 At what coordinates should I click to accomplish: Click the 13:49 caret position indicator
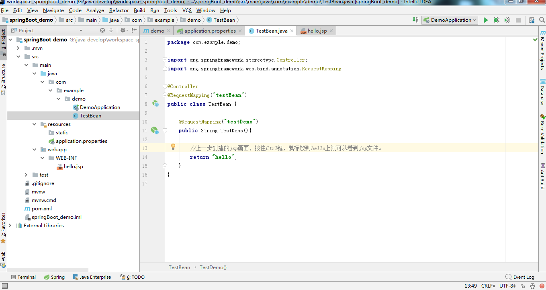pyautogui.click(x=470, y=286)
